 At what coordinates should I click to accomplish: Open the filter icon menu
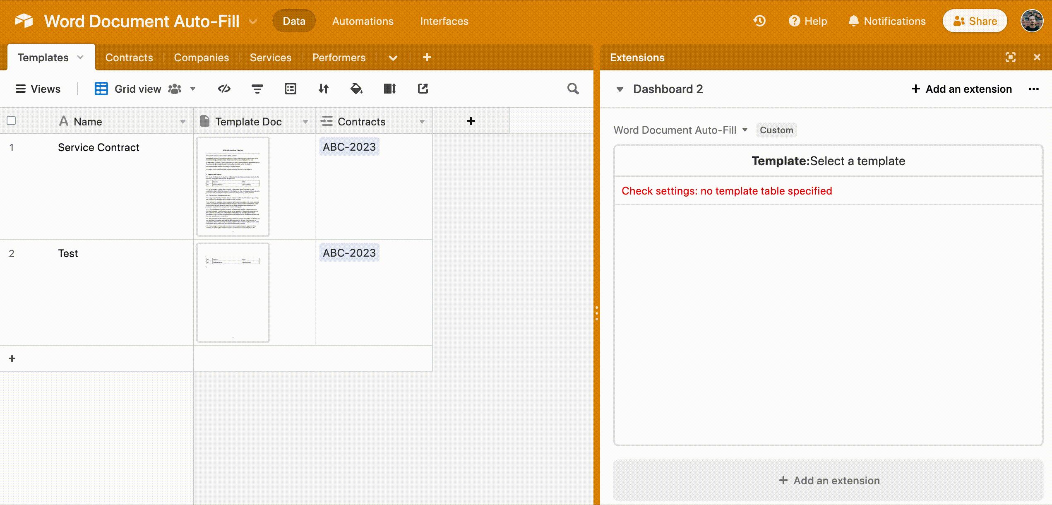tap(258, 88)
